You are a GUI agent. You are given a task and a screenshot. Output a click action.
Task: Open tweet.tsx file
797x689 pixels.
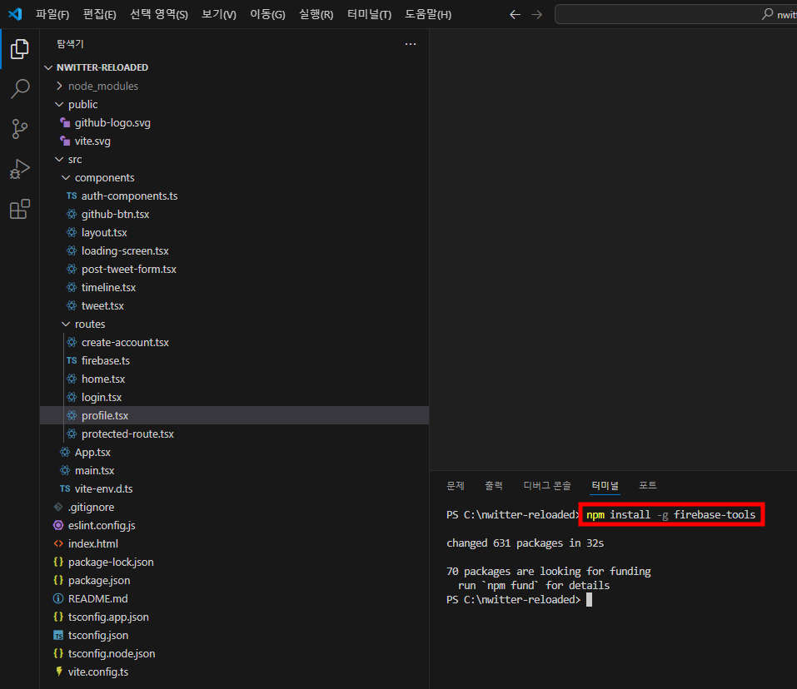(234, 305)
